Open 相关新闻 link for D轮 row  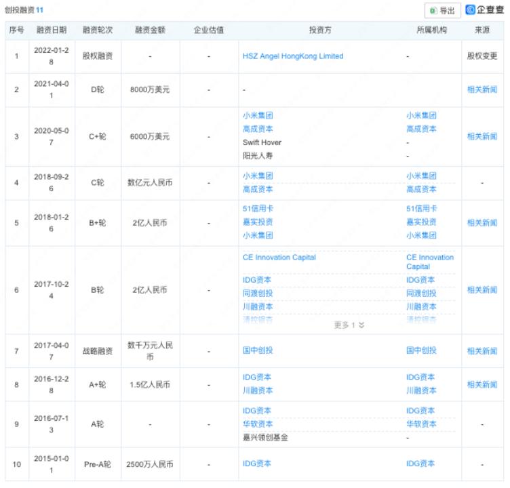coord(482,89)
